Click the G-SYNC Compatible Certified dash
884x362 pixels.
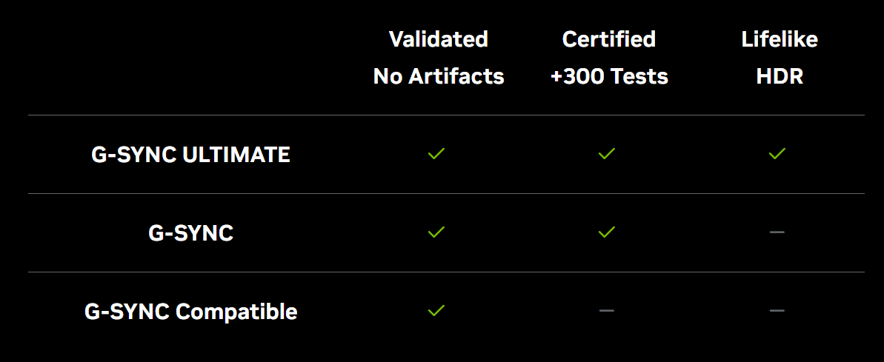click(x=607, y=310)
